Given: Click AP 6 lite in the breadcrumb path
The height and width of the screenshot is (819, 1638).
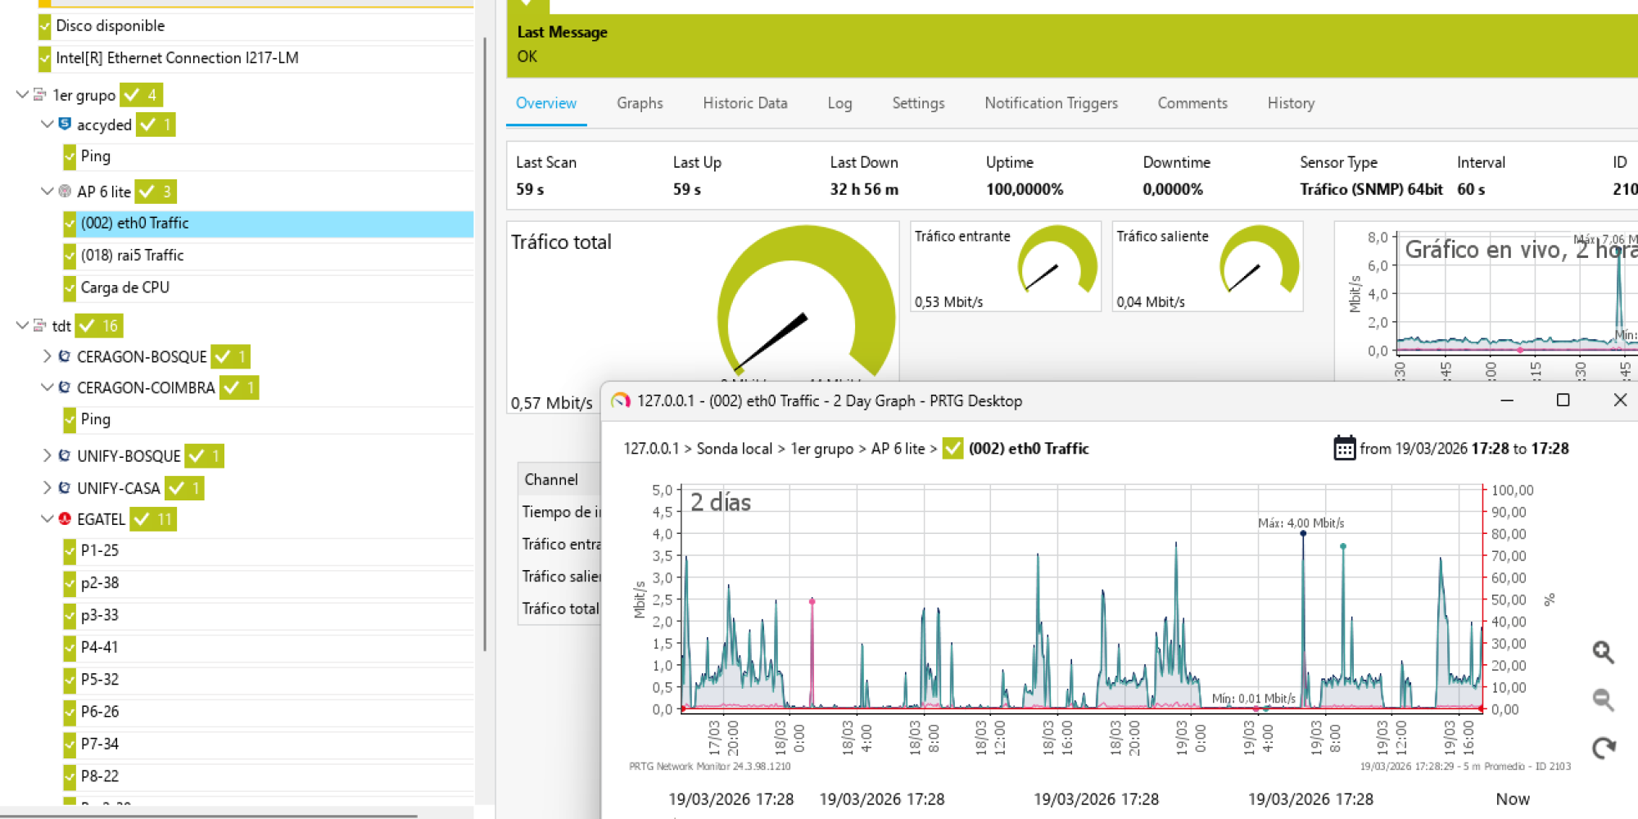Looking at the screenshot, I should [898, 449].
